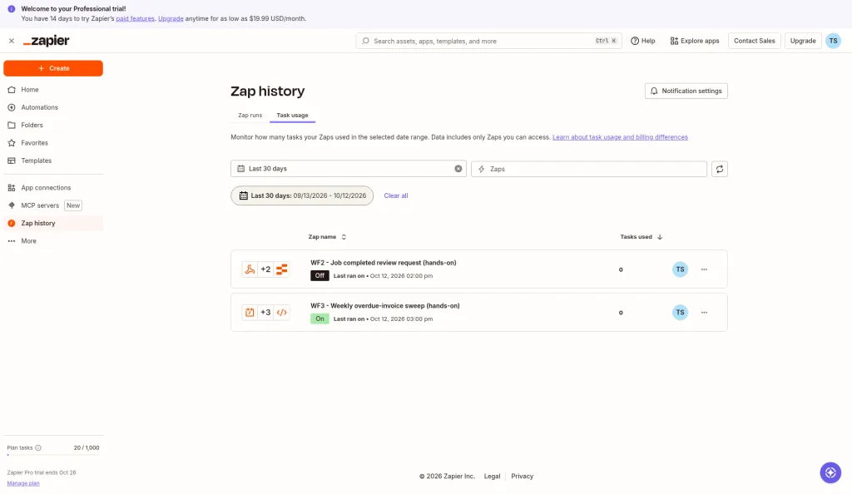
Task: Open the Legal footer link
Action: (492, 476)
